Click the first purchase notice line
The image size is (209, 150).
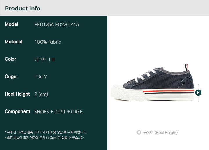[x=46, y=132]
